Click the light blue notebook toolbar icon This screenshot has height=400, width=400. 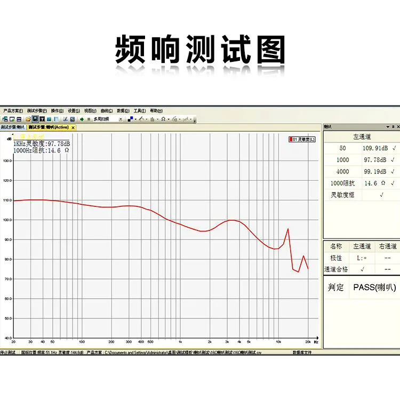pos(56,119)
